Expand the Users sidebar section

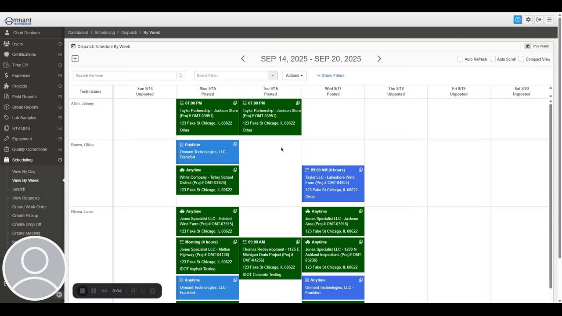click(x=60, y=44)
